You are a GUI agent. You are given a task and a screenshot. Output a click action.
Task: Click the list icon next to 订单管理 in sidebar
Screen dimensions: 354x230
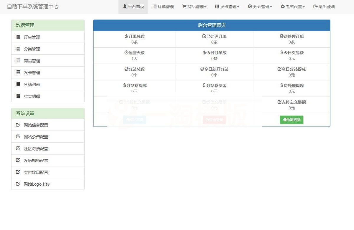[x=17, y=37]
